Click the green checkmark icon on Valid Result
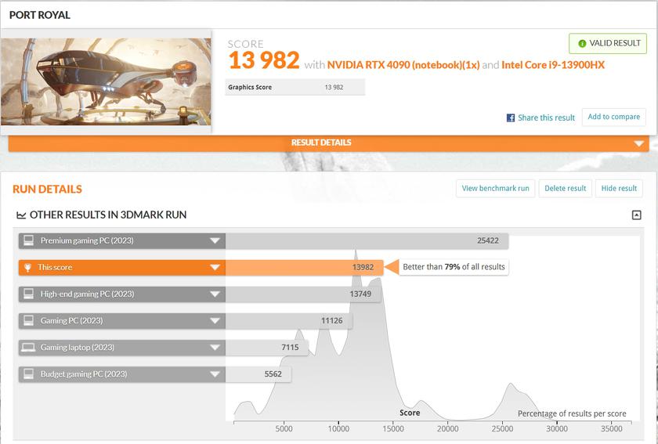658x444 pixels. (x=582, y=43)
